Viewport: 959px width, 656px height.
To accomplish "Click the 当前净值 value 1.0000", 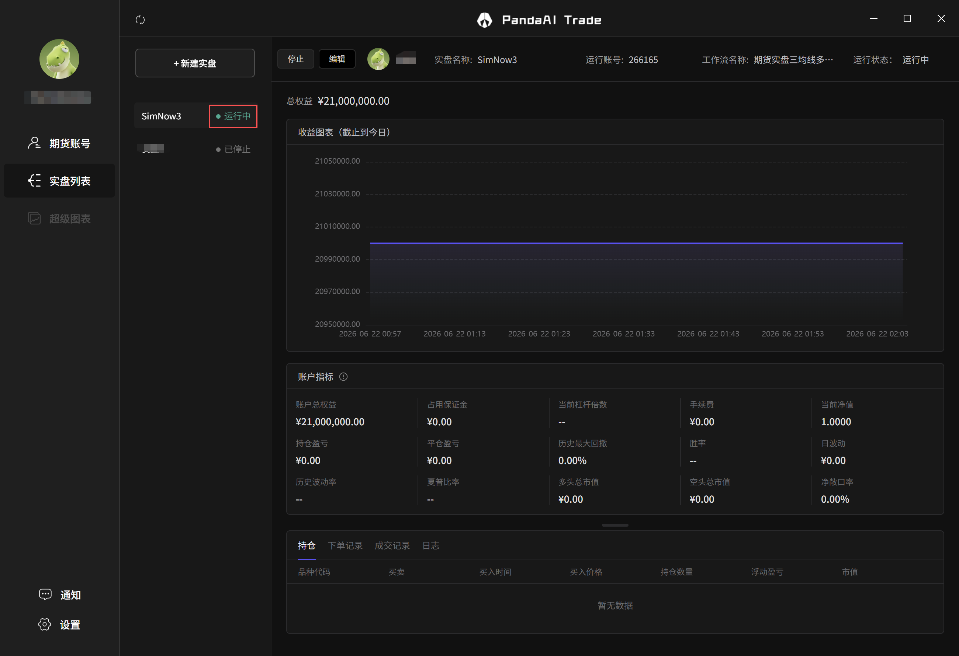I will pos(836,422).
